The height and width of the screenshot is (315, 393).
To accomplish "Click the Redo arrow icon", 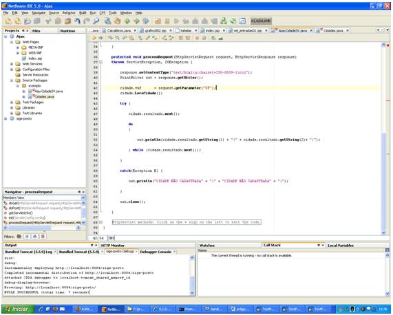I will pyautogui.click(x=87, y=21).
